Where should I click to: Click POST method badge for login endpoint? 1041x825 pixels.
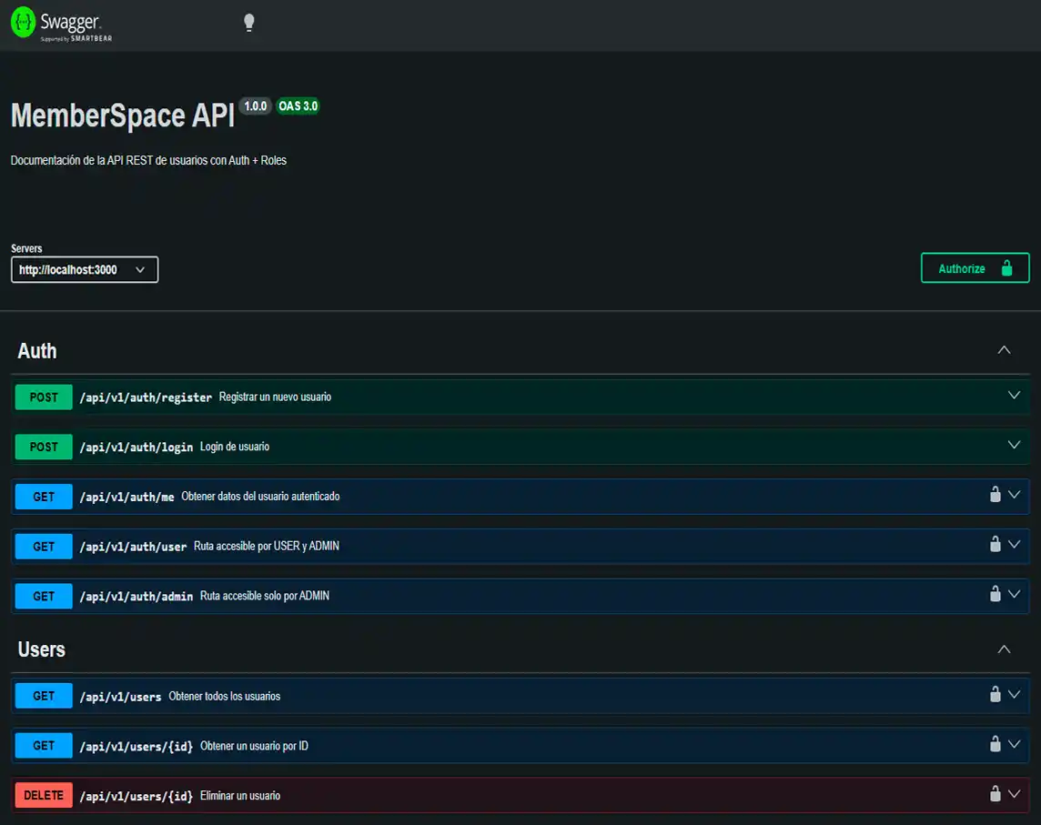[x=44, y=447]
